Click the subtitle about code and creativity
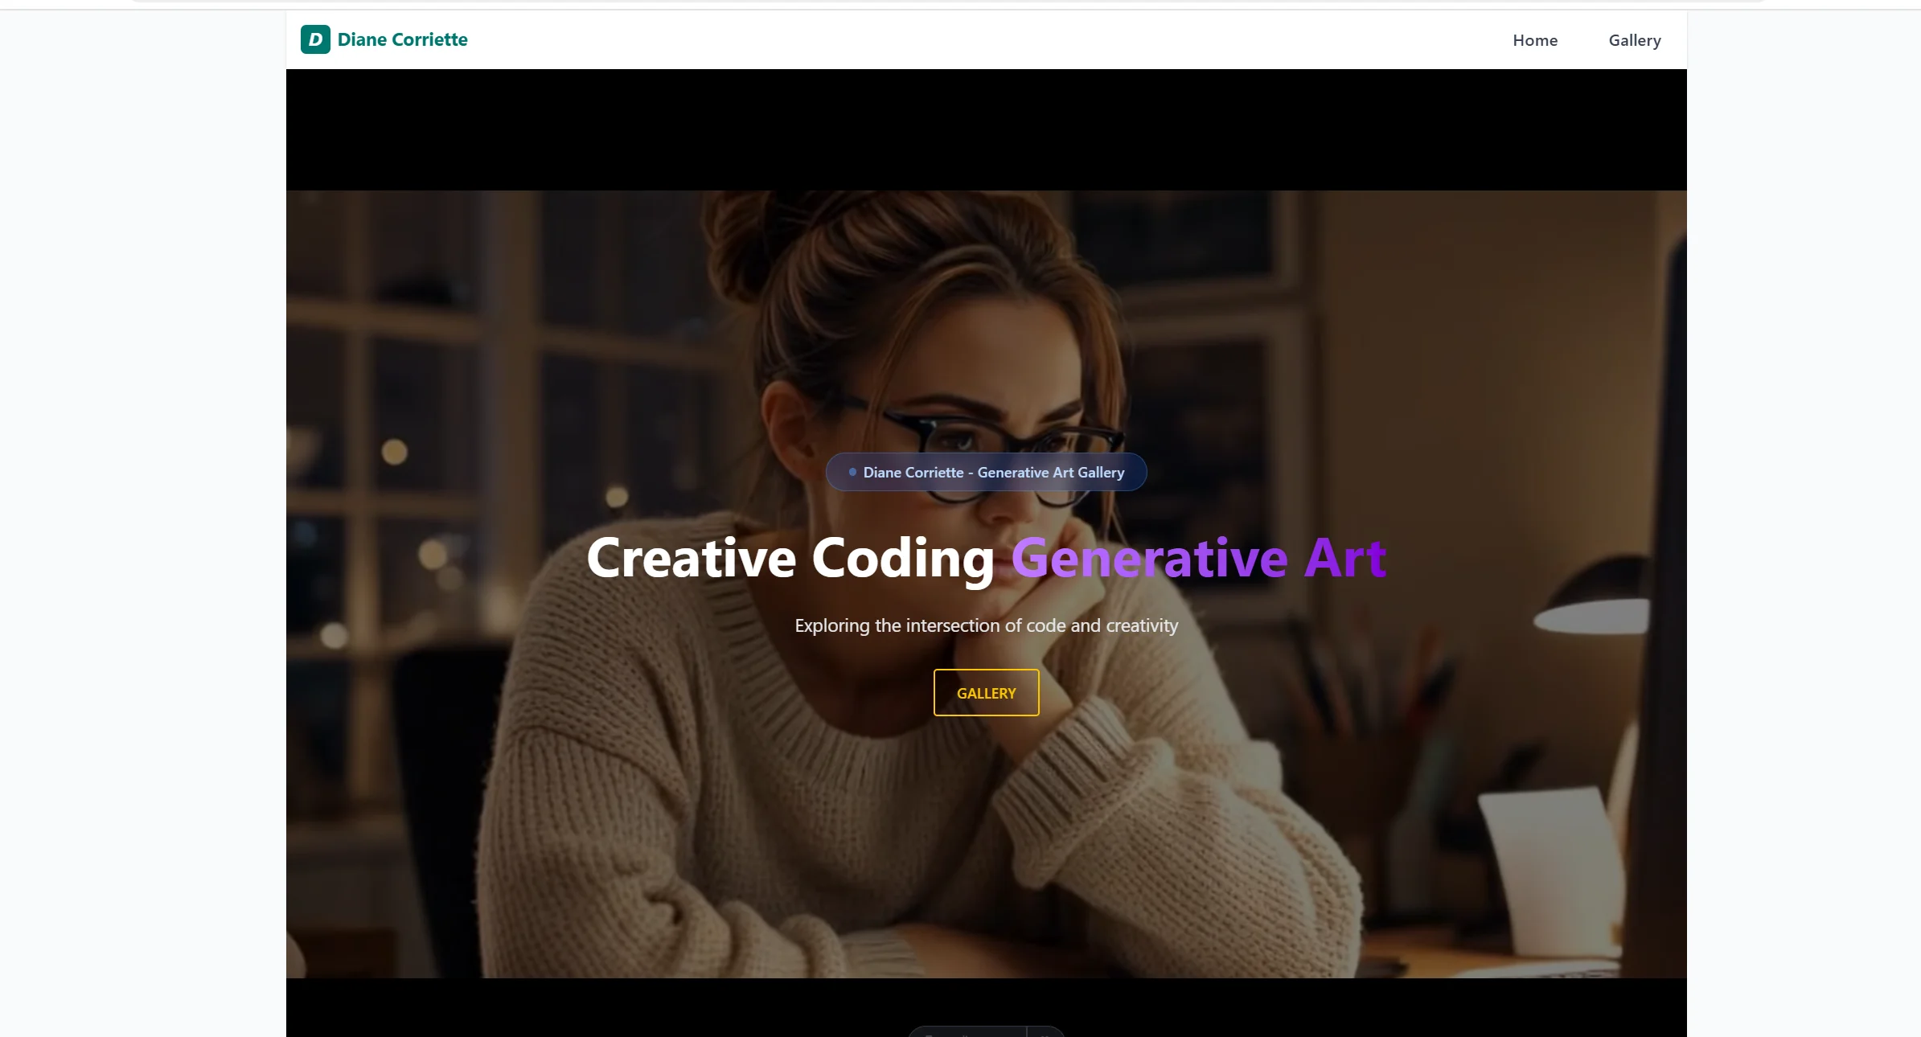Viewport: 1921px width, 1037px height. 986,625
